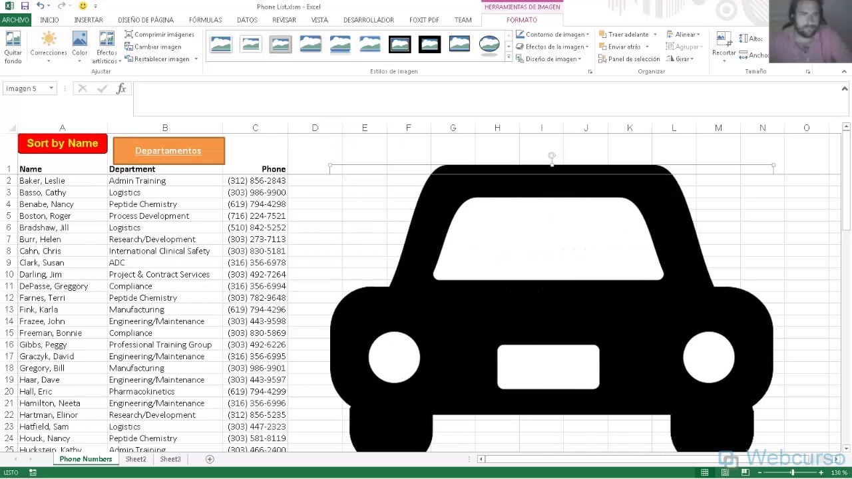
Task: Click the insert function fx icon
Action: click(x=121, y=88)
